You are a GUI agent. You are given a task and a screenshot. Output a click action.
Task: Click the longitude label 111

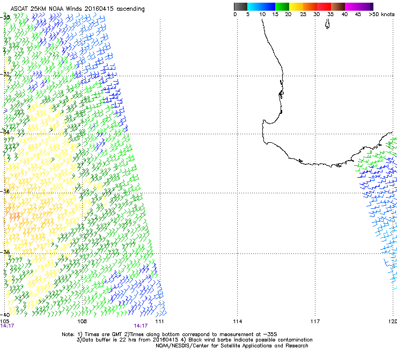(159, 322)
